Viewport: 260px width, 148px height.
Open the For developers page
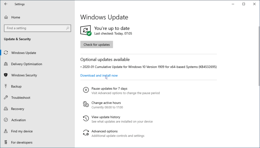22,142
